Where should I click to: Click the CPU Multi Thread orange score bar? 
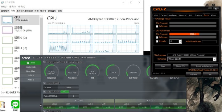184,34
